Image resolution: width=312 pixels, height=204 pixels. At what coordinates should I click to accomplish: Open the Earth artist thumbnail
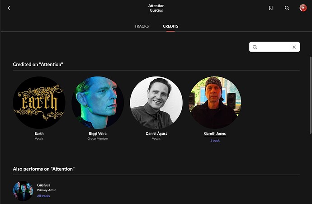pos(39,102)
